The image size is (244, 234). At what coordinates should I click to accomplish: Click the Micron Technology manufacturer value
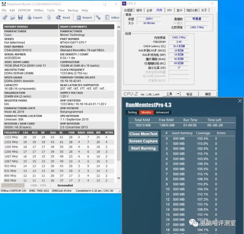click(72, 35)
